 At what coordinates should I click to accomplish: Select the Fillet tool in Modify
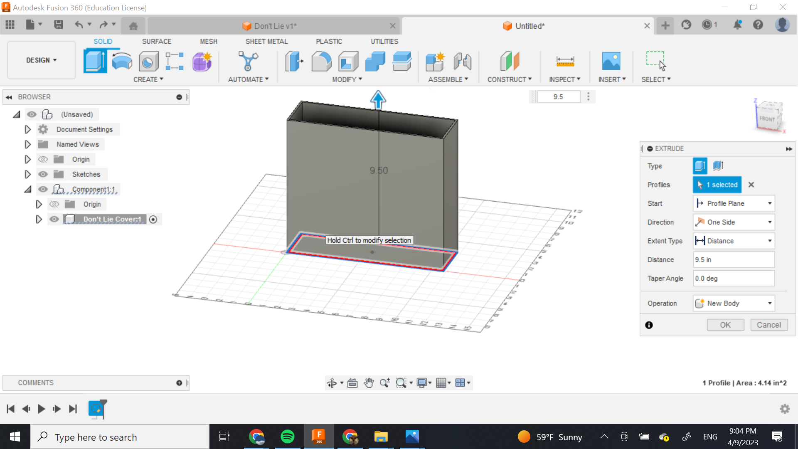click(x=321, y=62)
